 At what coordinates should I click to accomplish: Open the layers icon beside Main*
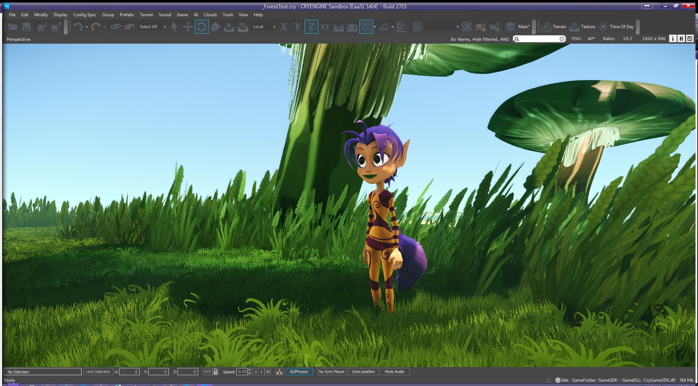(510, 27)
